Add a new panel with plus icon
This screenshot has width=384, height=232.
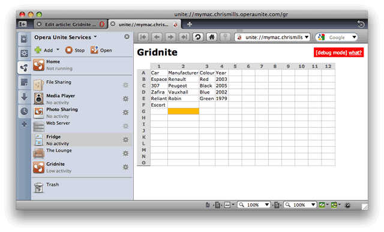[x=24, y=124]
